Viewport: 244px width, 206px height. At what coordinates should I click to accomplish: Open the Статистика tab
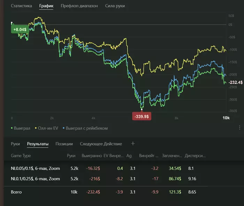(21, 6)
